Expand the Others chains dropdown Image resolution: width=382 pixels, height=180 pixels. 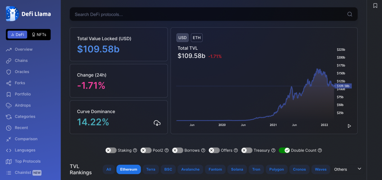[359, 169]
